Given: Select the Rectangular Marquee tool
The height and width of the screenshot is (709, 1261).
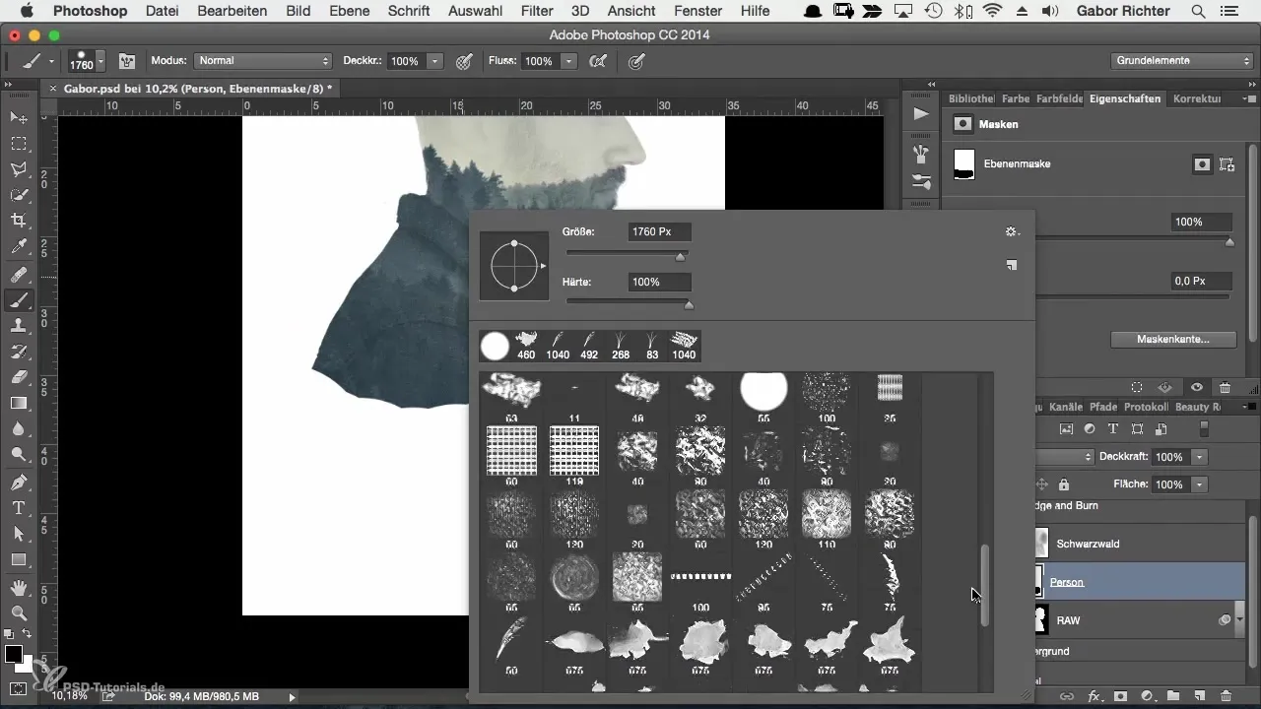Looking at the screenshot, I should pyautogui.click(x=19, y=144).
